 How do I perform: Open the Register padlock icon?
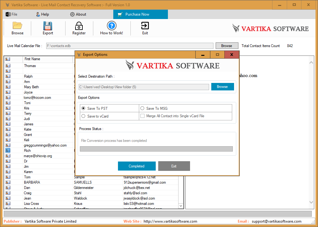[79, 26]
